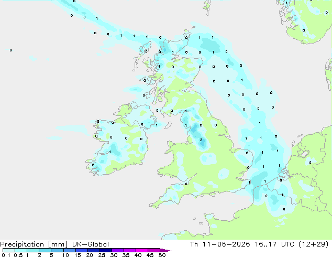Click the 30–35 mm purple legend swatch

tap(118, 250)
